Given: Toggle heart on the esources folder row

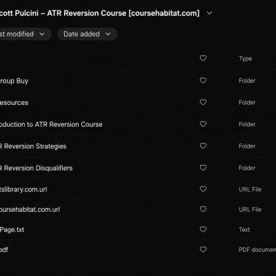Looking at the screenshot, I should (203, 102).
